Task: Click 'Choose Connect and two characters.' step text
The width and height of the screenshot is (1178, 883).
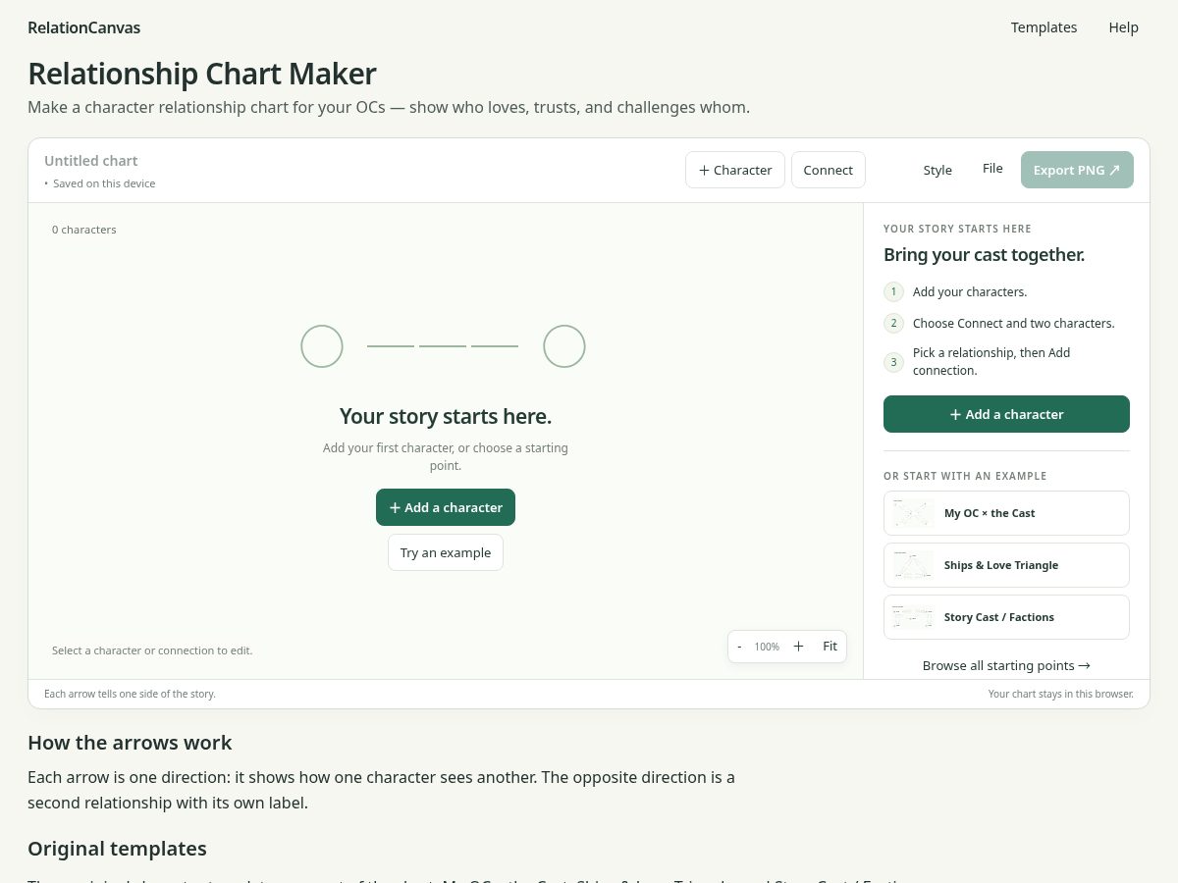Action: pos(1014,323)
